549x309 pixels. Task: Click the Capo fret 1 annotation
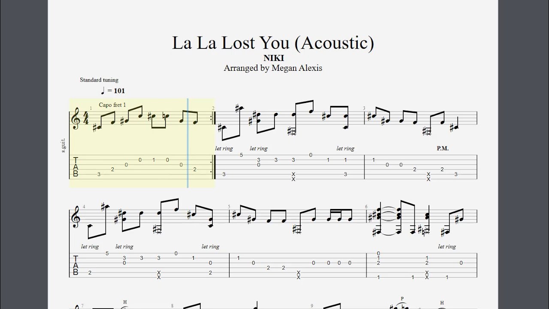click(x=112, y=105)
